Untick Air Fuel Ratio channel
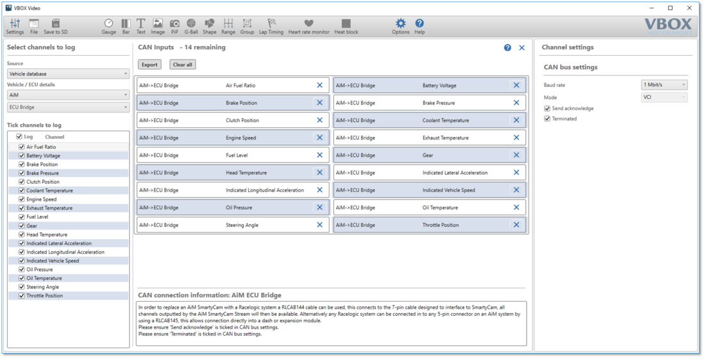Viewport: 704px width, 358px height. click(22, 146)
